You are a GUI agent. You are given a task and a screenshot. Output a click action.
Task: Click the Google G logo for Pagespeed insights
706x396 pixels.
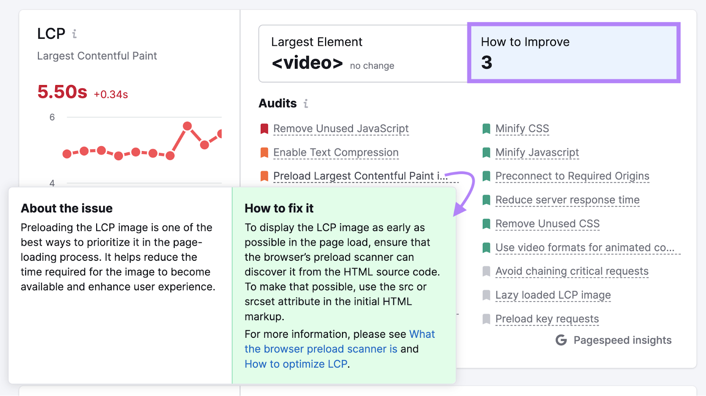[x=561, y=340]
